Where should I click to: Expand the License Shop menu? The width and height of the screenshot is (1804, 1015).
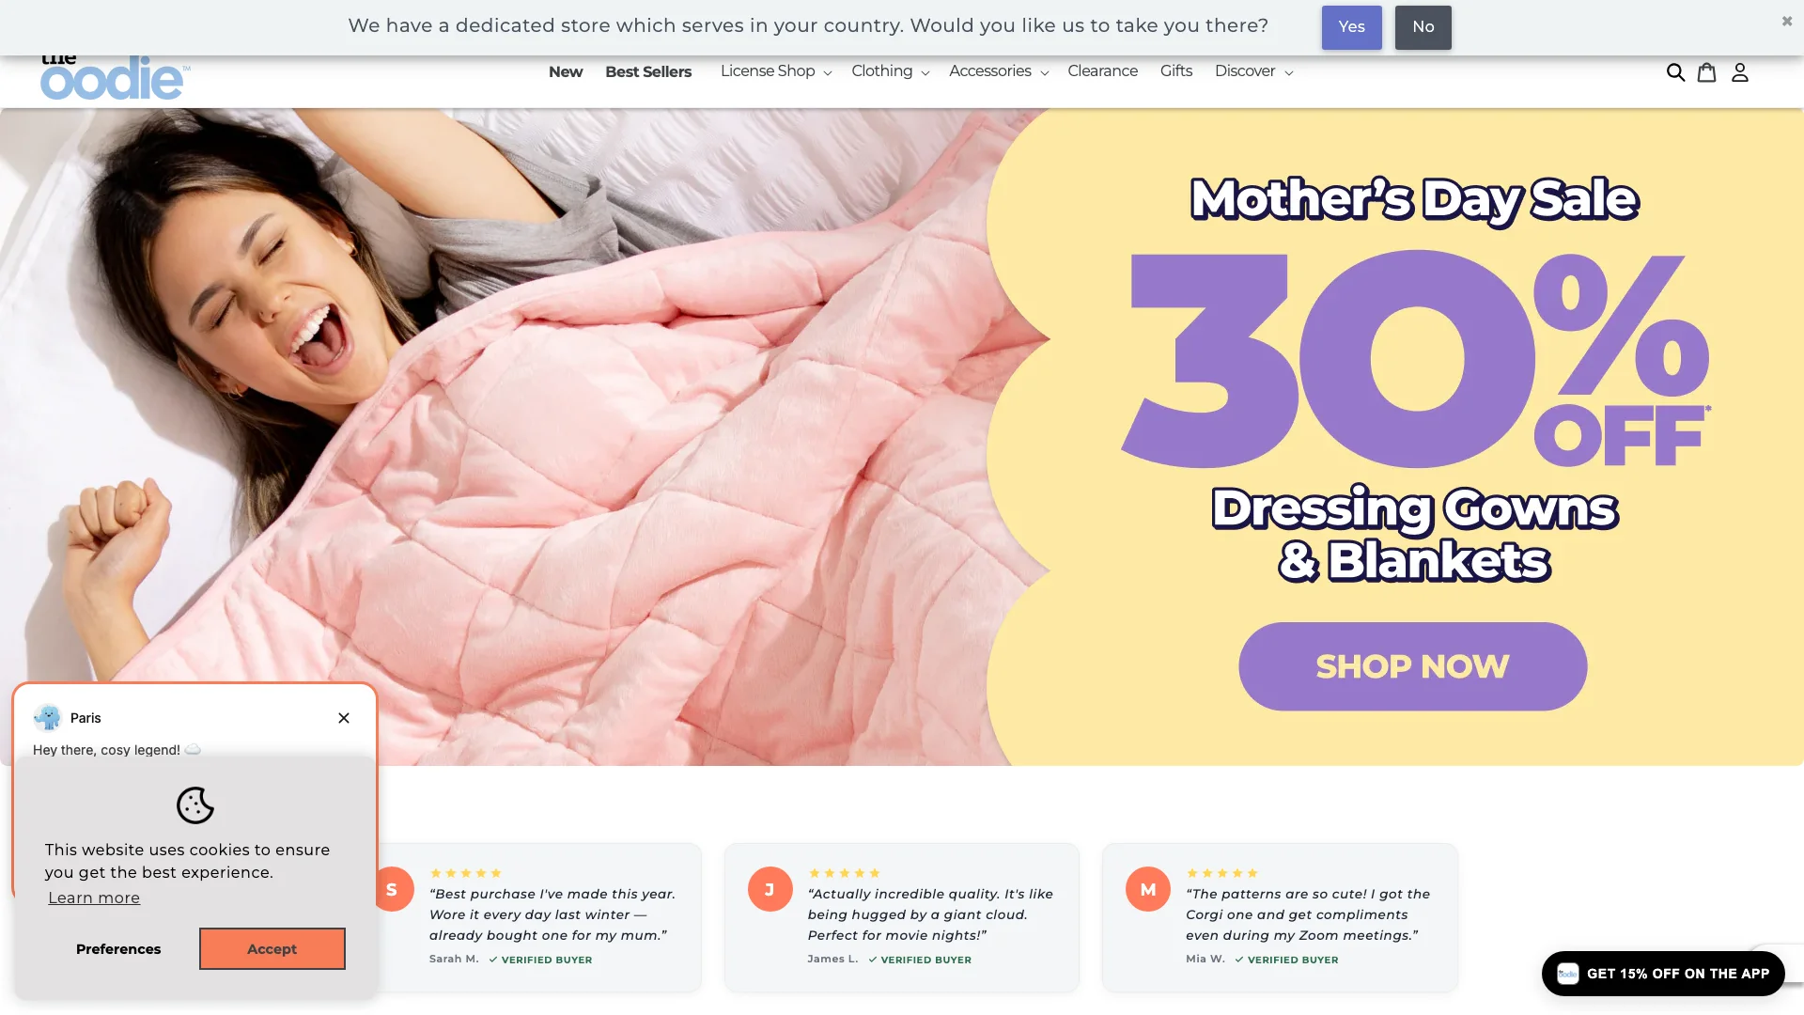tap(776, 71)
